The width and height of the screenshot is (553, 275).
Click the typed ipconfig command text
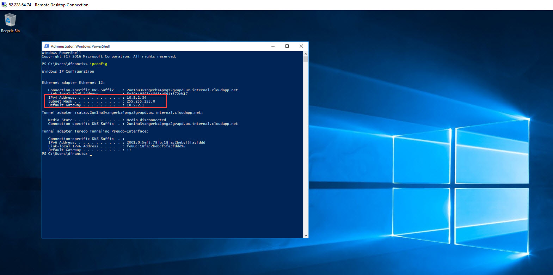click(98, 64)
